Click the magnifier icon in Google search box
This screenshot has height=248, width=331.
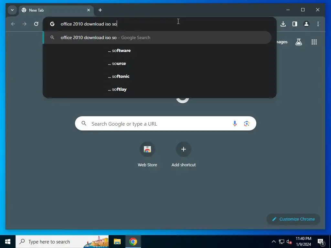84,124
